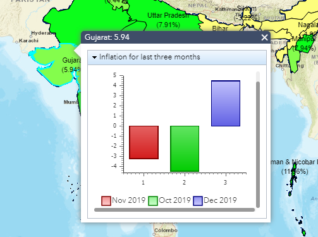
Task: Collapse the Inflation for last three months section
Action: coord(94,58)
